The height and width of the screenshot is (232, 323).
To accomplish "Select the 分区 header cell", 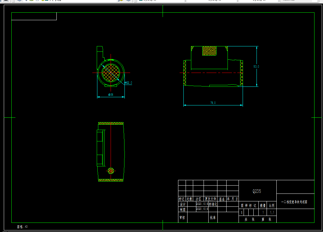I will (x=199, y=199).
